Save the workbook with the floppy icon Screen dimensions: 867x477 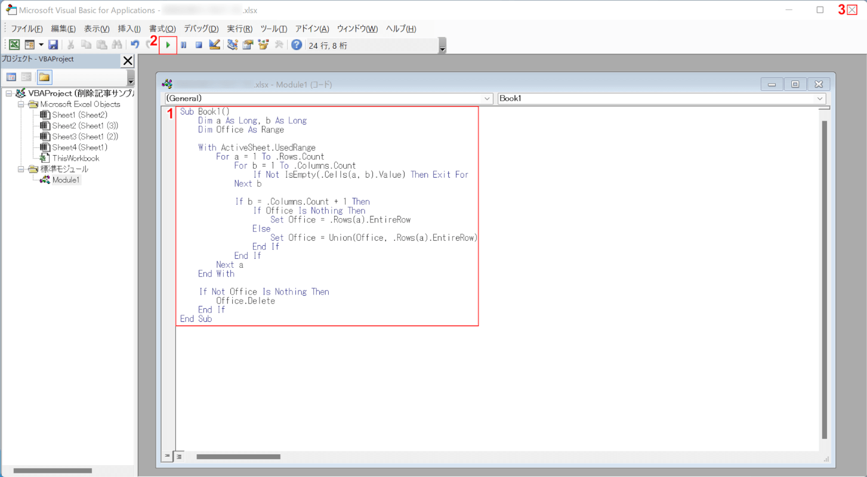tap(53, 45)
